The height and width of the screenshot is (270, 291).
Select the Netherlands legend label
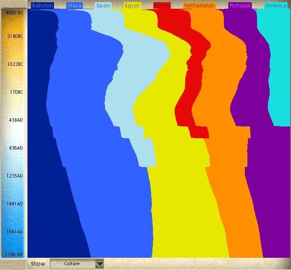click(200, 6)
